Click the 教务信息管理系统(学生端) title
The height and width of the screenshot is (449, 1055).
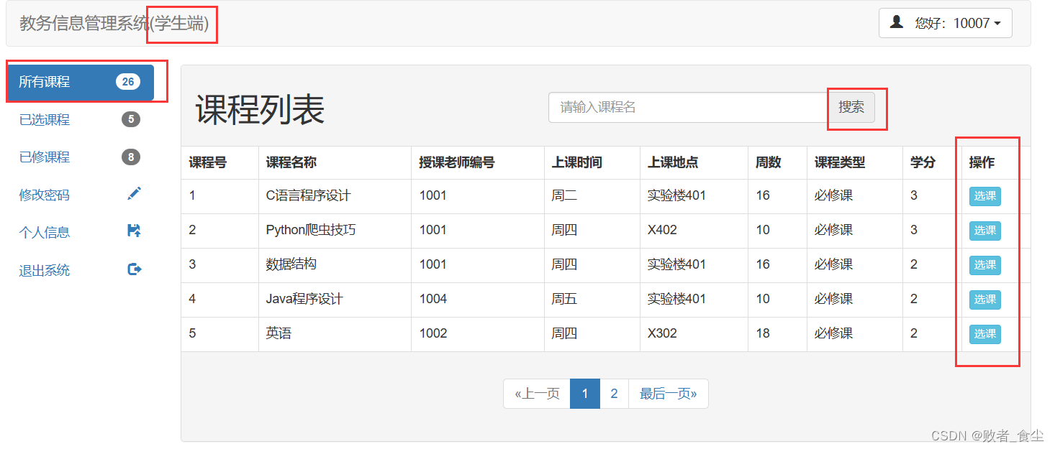(x=114, y=23)
